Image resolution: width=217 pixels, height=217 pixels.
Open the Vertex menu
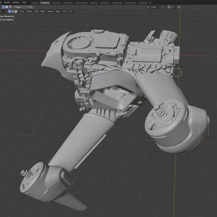50,11
